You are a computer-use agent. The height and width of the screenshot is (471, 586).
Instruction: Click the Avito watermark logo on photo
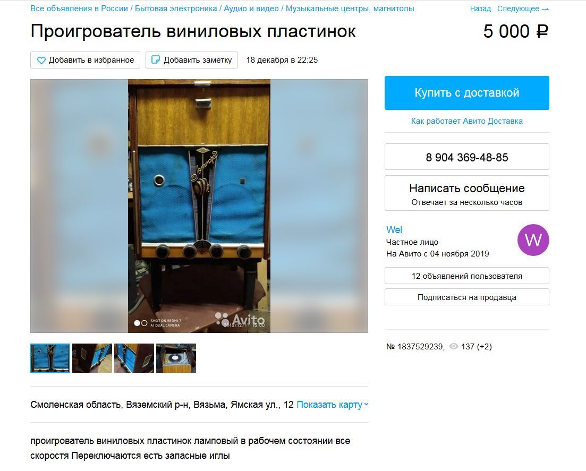click(240, 319)
